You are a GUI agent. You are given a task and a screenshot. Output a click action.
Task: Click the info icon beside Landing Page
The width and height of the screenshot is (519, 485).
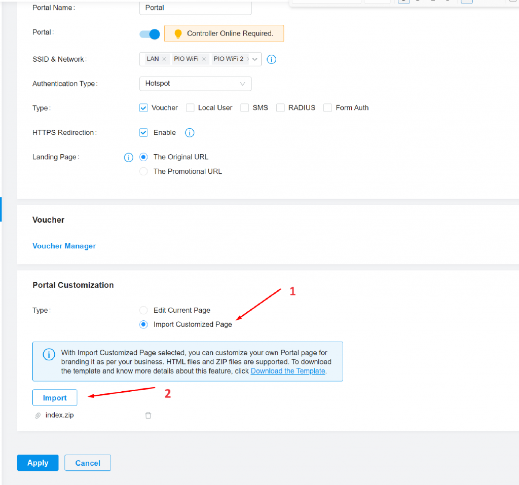(x=128, y=157)
